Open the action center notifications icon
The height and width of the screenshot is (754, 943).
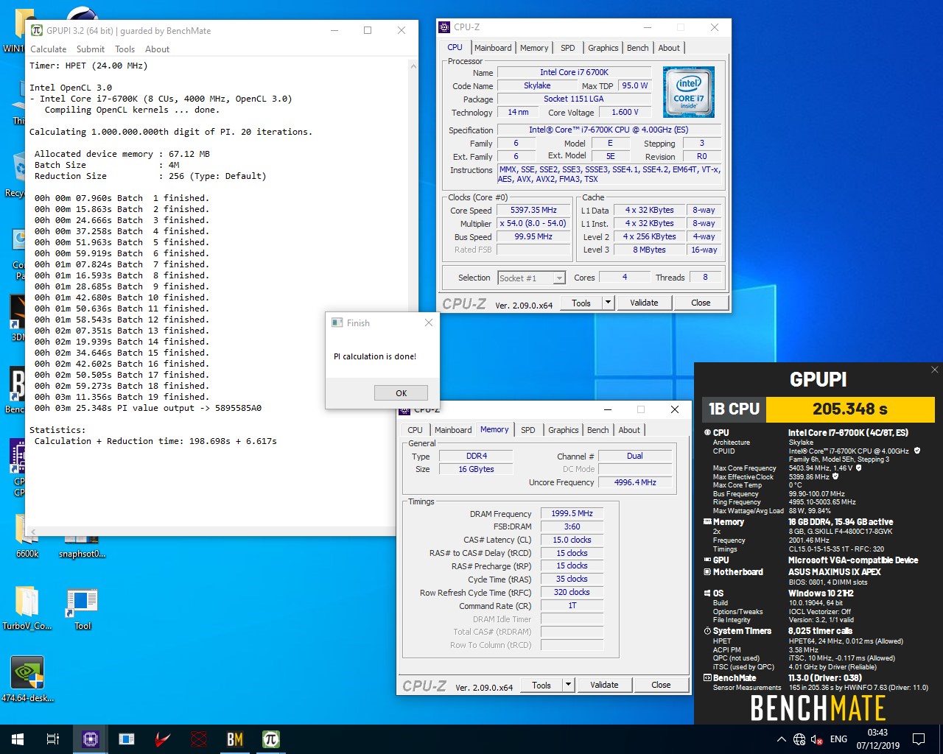coord(919,739)
